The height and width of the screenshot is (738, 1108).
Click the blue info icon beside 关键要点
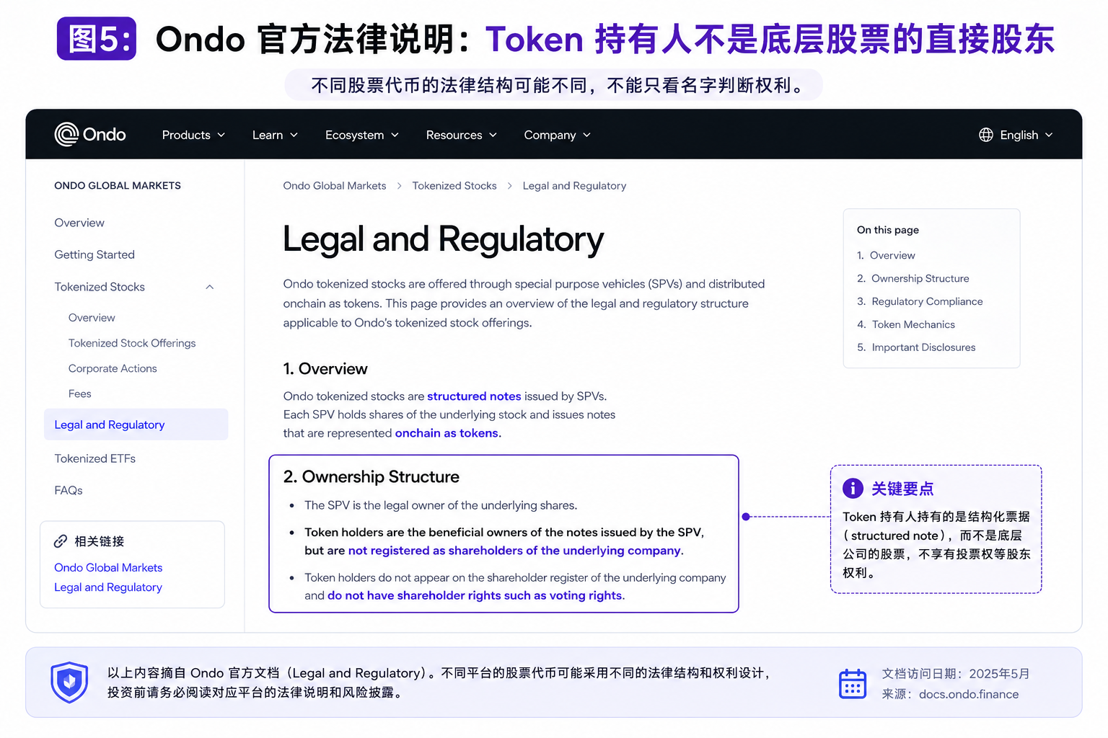pyautogui.click(x=853, y=488)
